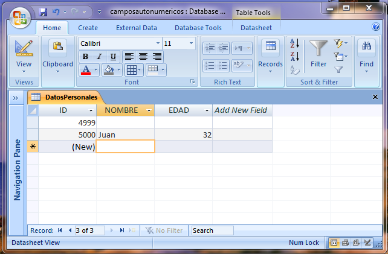Open the Calibri font name dropdown
The image size is (388, 254).
(158, 43)
